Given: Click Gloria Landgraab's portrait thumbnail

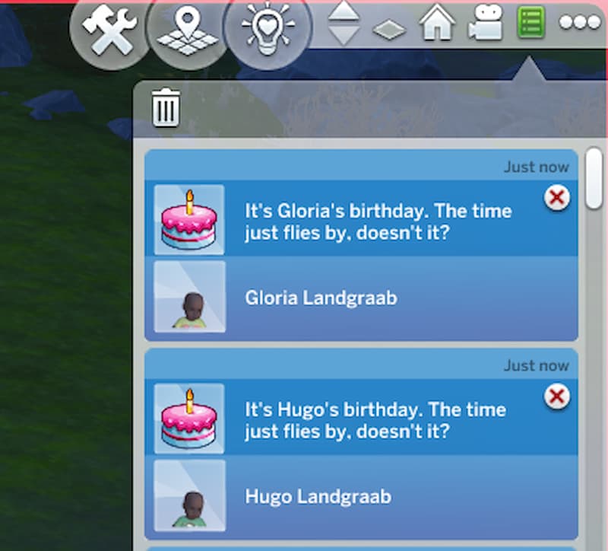Looking at the screenshot, I should [x=189, y=297].
